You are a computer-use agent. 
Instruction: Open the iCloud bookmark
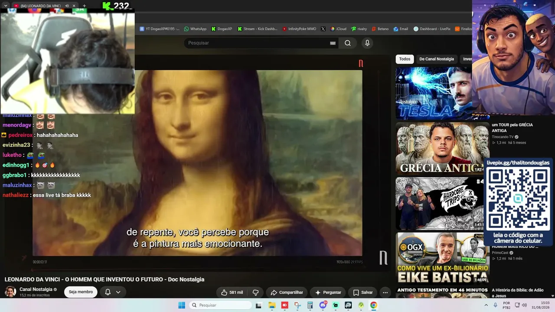click(338, 29)
